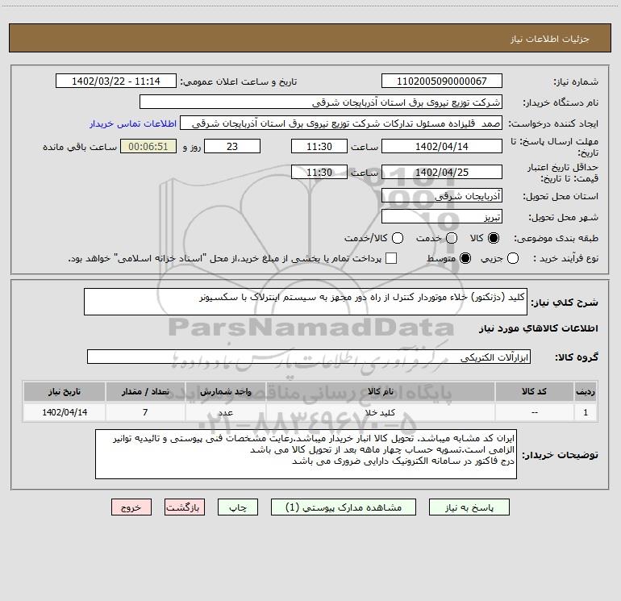Viewport: 621px width, 601px height.
Task: Open مشاهده مدارک پیوستی (1) button
Action: tap(344, 507)
